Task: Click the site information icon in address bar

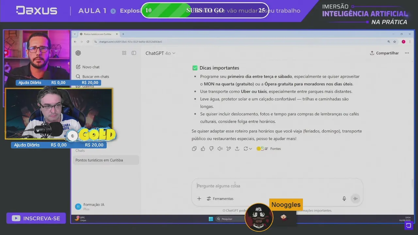Action: (x=96, y=42)
